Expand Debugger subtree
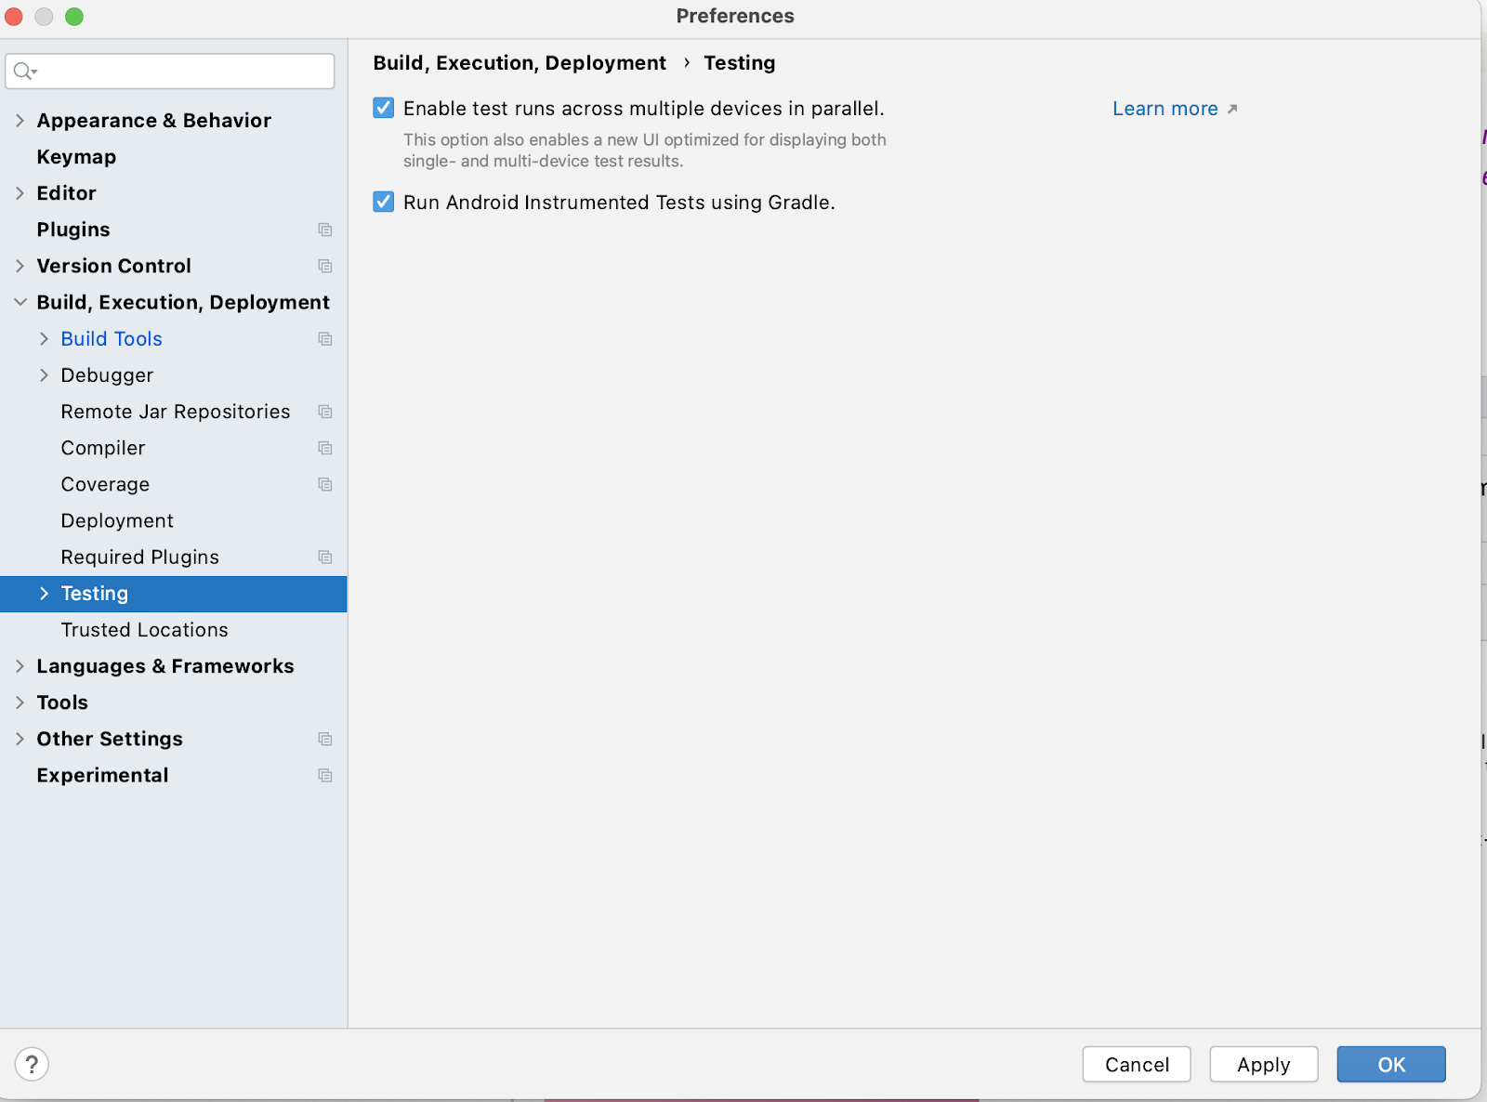 (44, 375)
